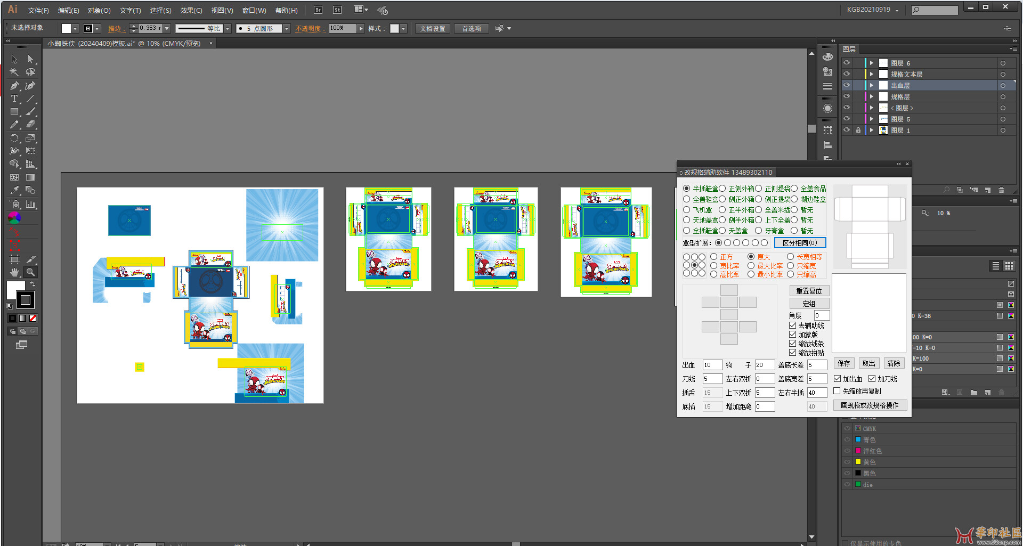
Task: Click the 区分相同(0) button
Action: pos(800,243)
